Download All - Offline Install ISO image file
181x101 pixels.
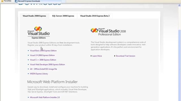43,69
